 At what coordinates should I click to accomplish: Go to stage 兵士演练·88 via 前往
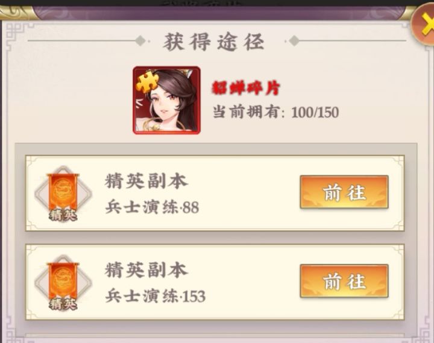(344, 192)
